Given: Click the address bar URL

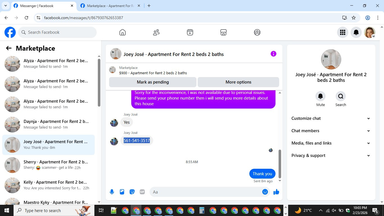Looking at the screenshot, I should click(x=83, y=18).
